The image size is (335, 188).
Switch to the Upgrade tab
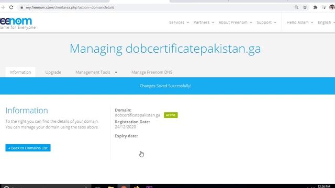click(53, 72)
